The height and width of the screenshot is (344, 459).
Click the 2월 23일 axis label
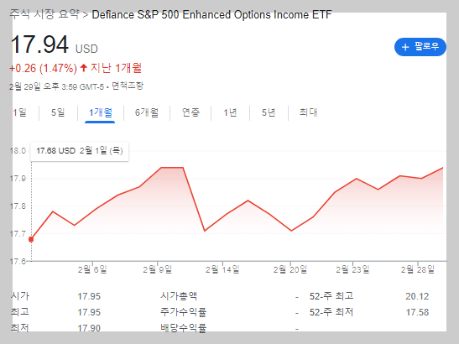click(x=352, y=269)
